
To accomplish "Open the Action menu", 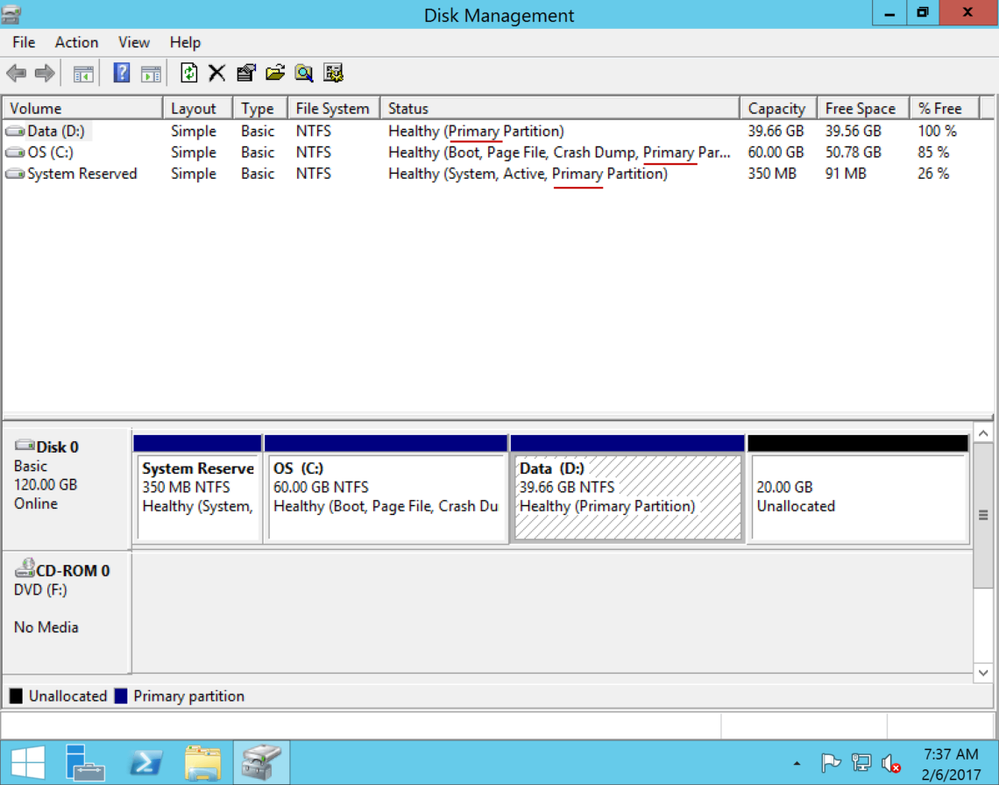I will pyautogui.click(x=75, y=42).
